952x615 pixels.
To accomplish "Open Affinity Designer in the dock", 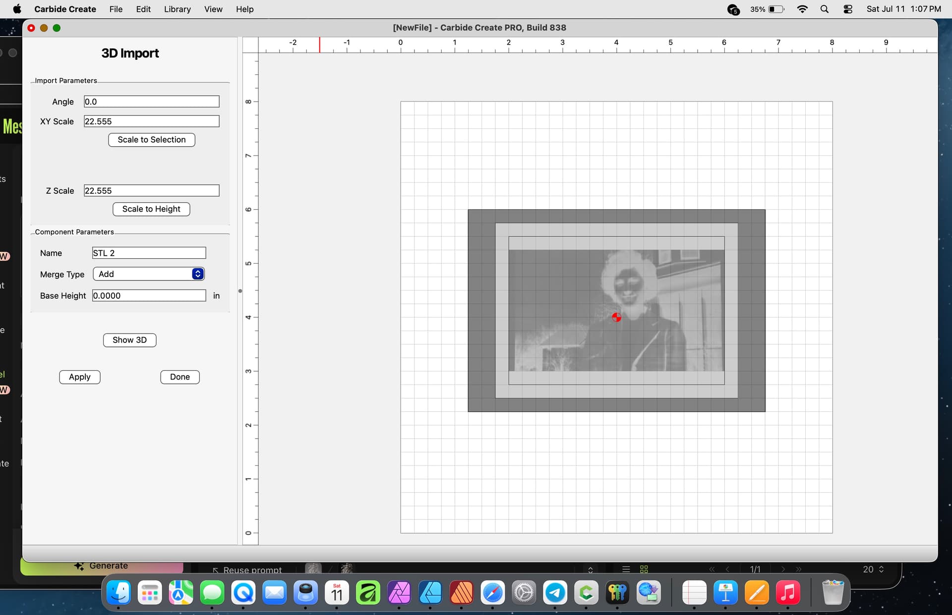I will 430,592.
